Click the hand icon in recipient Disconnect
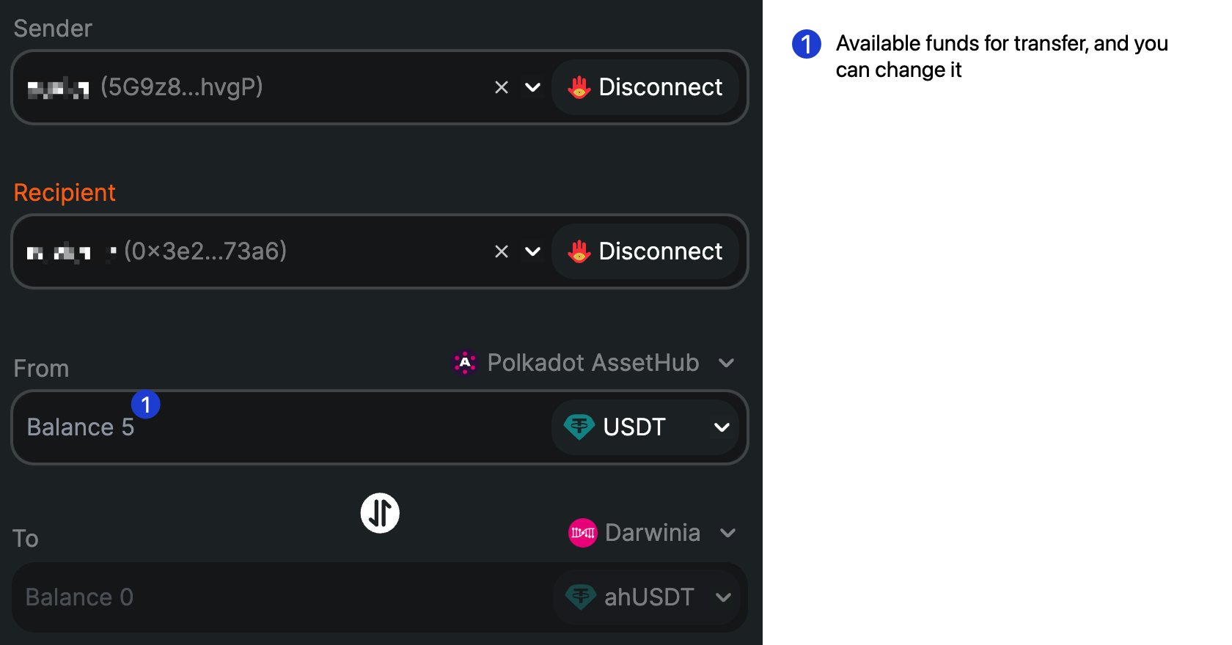Screen dimensions: 1232x645 click(x=579, y=251)
